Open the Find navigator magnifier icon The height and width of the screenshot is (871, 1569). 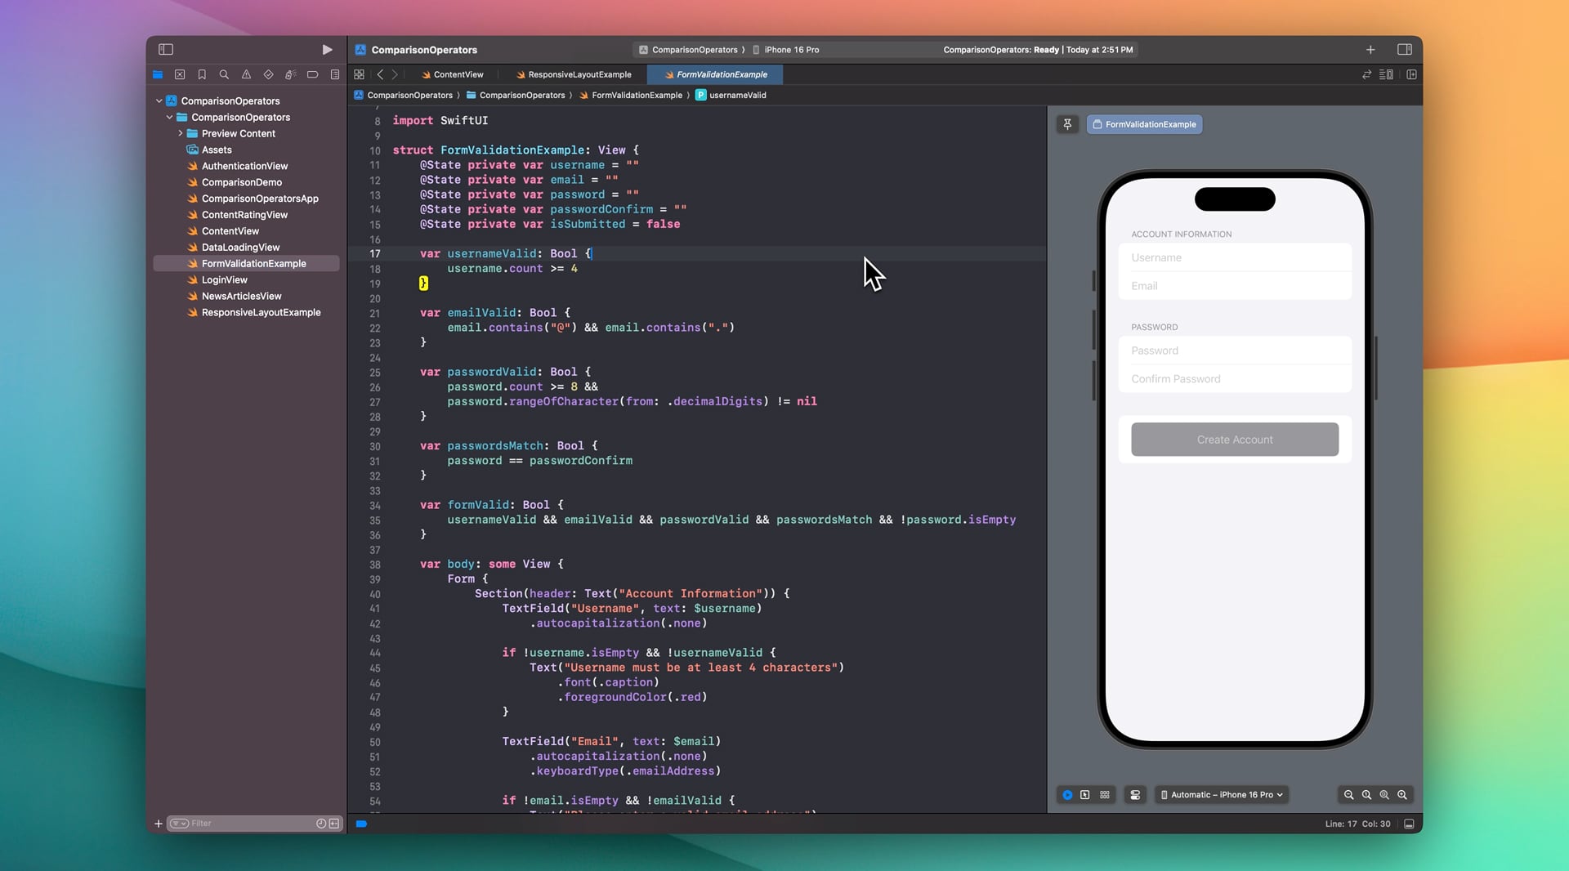(x=224, y=74)
